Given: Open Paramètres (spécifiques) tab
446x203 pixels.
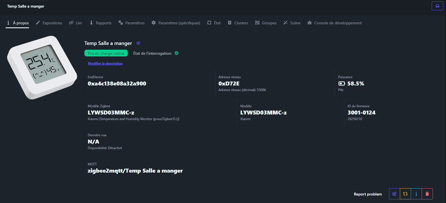Looking at the screenshot, I should (x=176, y=23).
